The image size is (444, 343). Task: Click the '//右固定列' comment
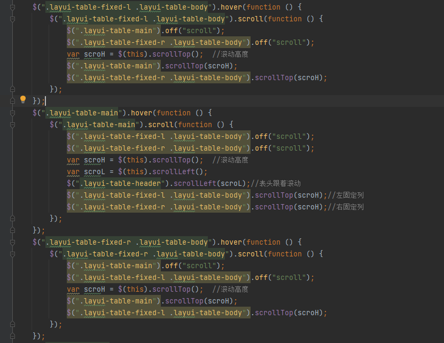pos(346,207)
